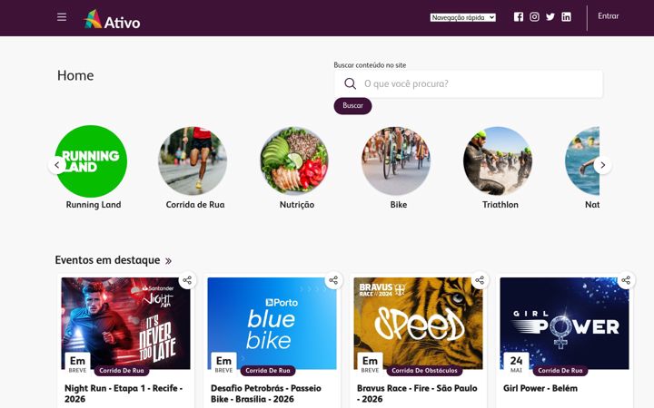Image resolution: width=654 pixels, height=408 pixels.
Task: Open the hamburger menu
Action: pos(62,17)
